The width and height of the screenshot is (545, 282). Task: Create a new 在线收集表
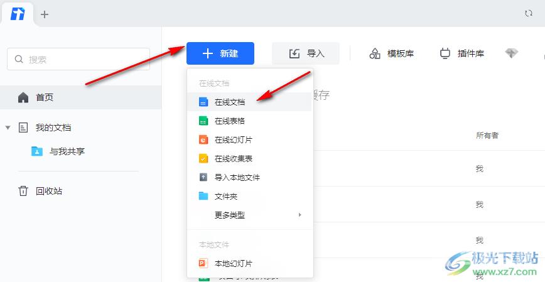[x=249, y=158]
